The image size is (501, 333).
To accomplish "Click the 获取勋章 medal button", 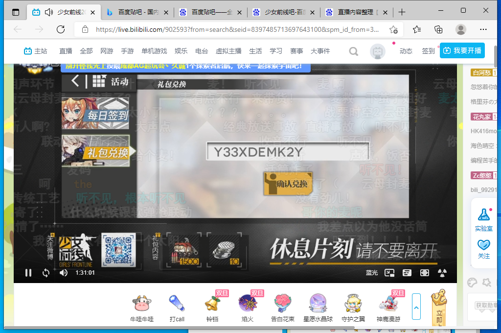I will click(486, 306).
